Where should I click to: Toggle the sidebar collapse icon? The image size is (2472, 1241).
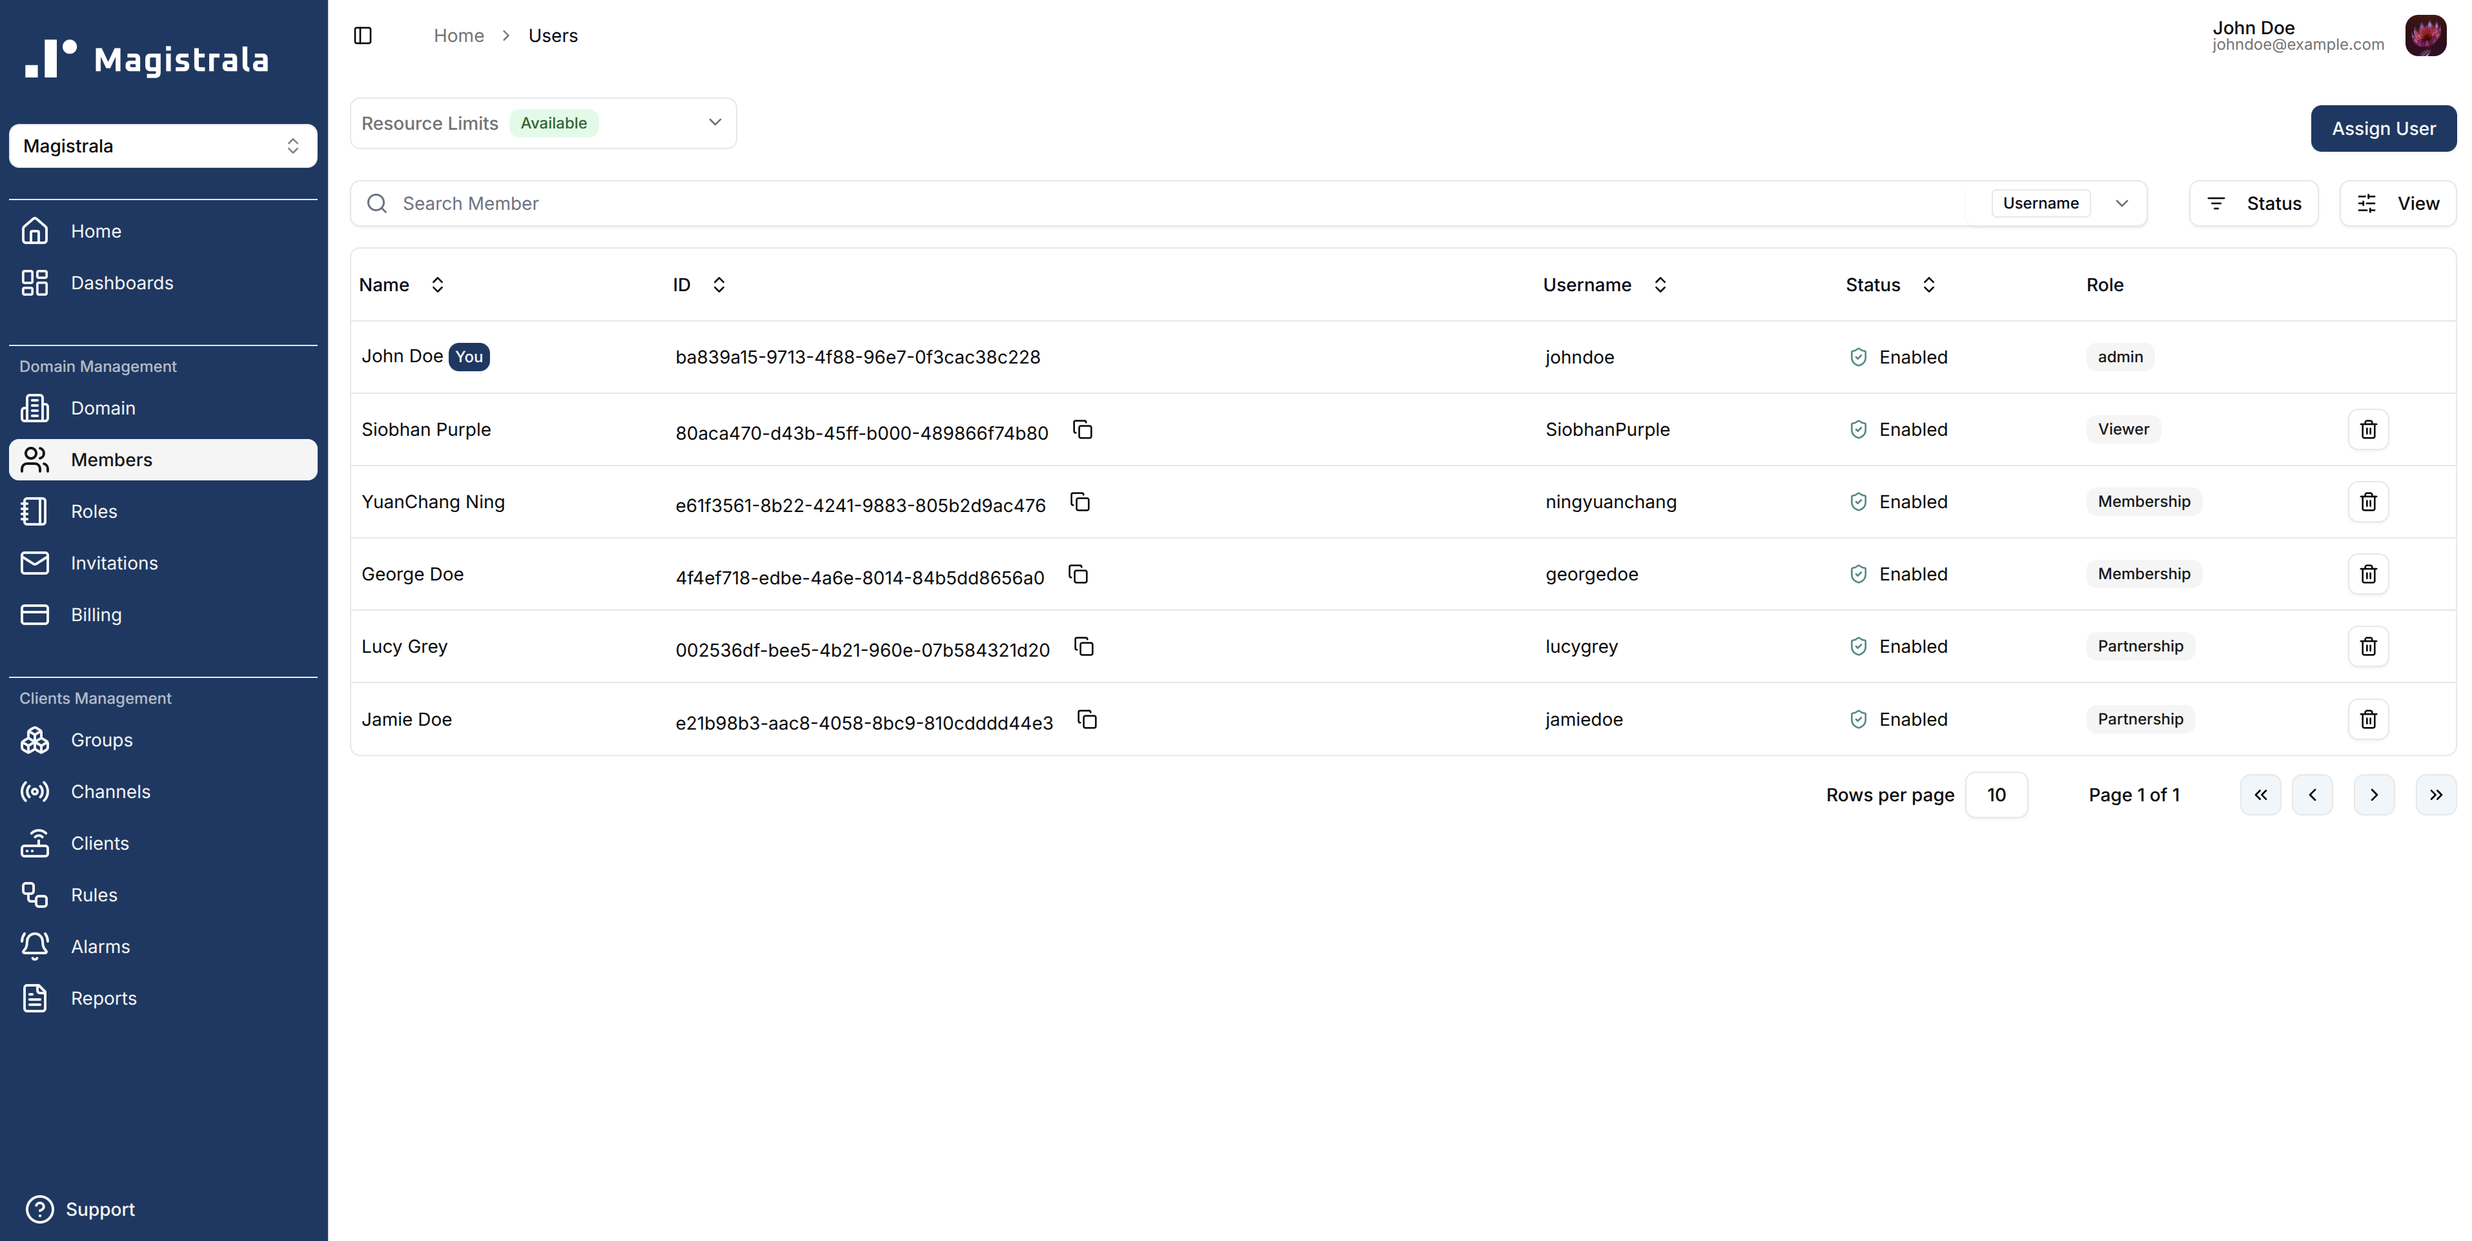point(363,36)
